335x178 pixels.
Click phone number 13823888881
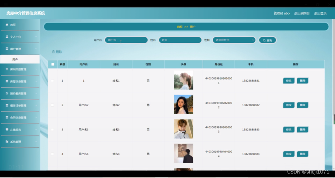point(251,81)
